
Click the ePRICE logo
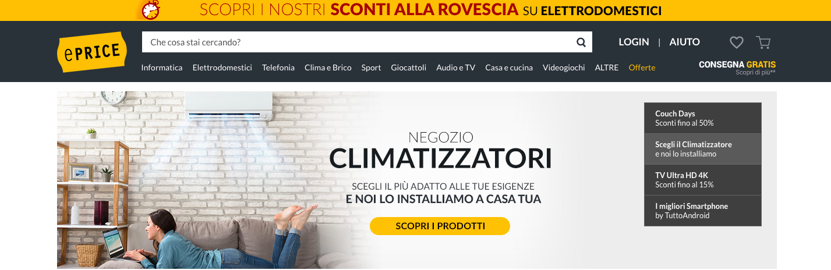pyautogui.click(x=92, y=52)
